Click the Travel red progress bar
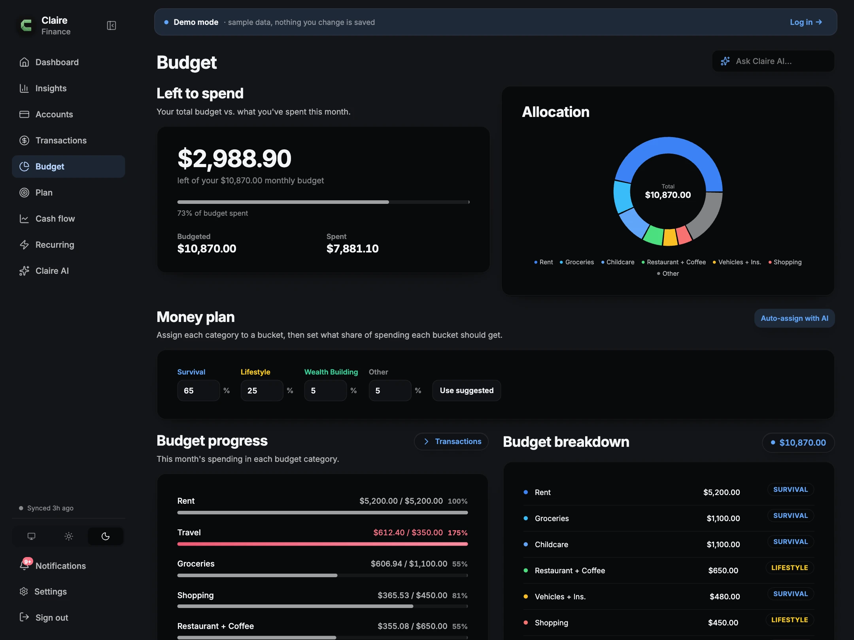This screenshot has height=640, width=854. 323,544
